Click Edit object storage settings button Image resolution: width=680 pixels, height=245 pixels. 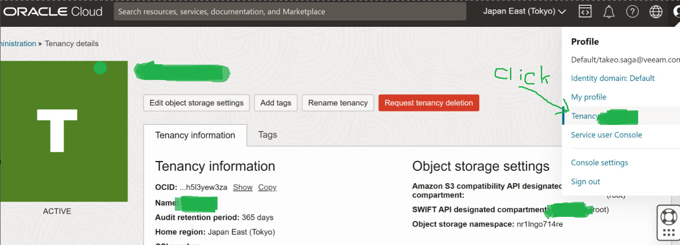tap(196, 103)
